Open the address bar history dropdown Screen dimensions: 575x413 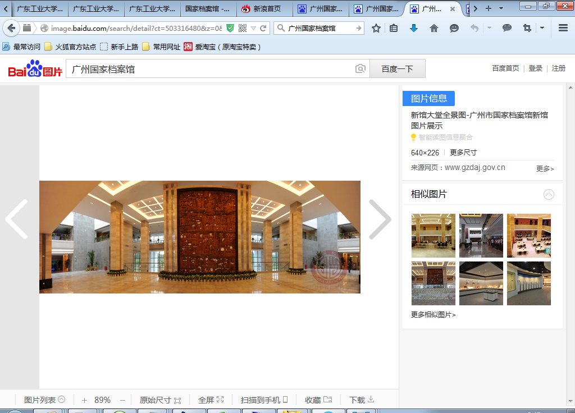click(253, 28)
